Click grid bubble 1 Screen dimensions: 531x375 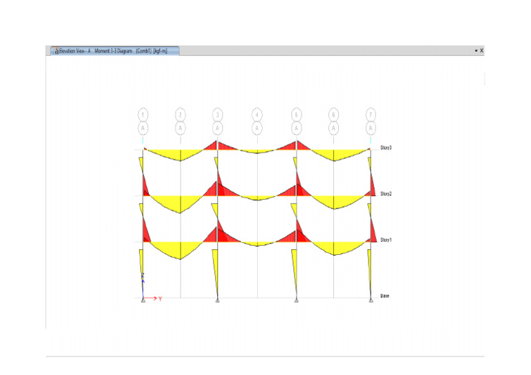(x=143, y=115)
